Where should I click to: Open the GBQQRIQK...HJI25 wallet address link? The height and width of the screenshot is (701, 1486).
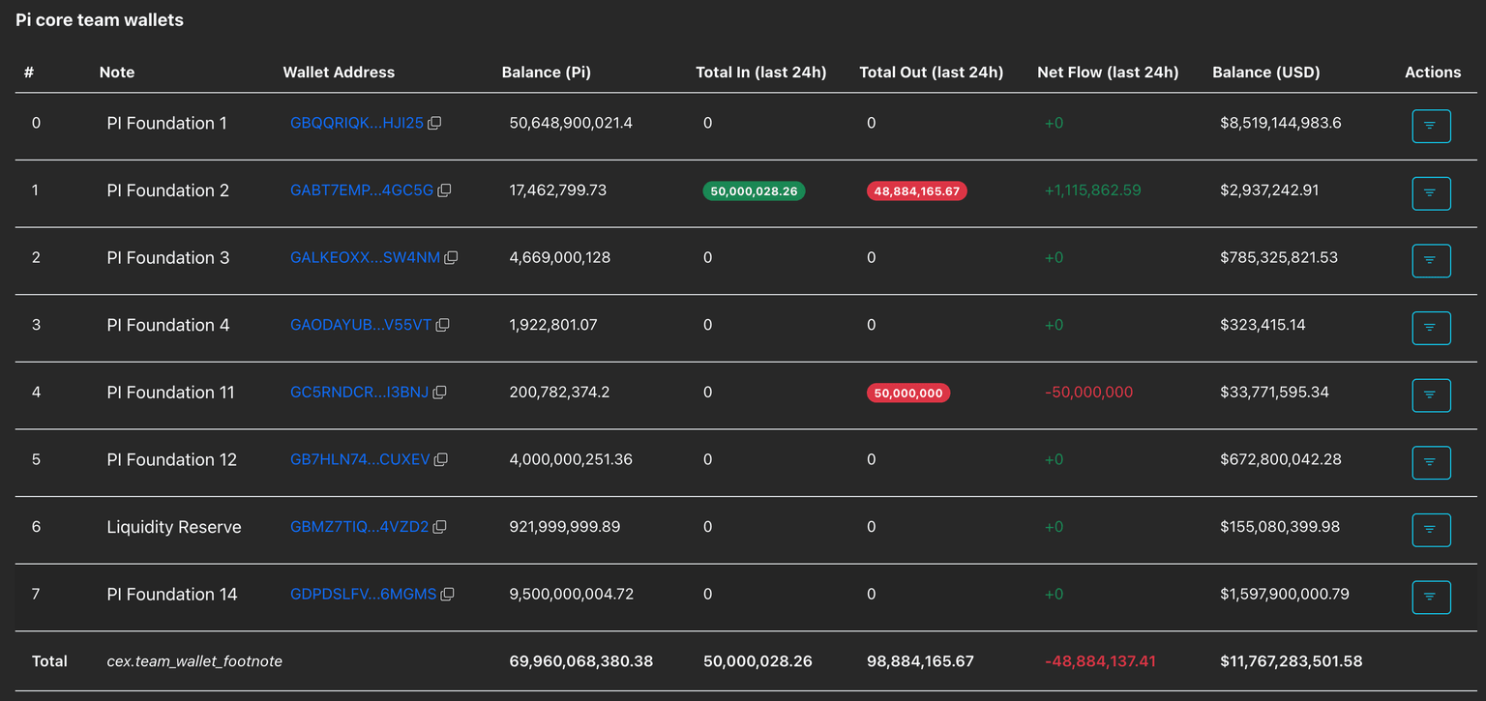[x=356, y=124]
